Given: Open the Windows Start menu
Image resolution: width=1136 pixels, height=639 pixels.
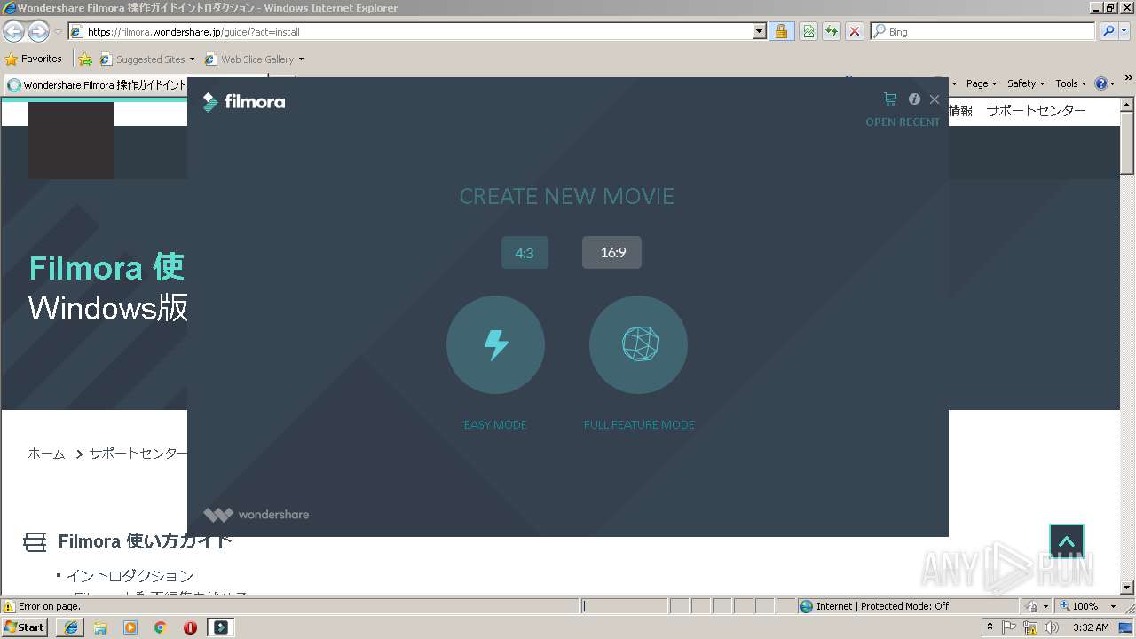Looking at the screenshot, I should (25, 627).
